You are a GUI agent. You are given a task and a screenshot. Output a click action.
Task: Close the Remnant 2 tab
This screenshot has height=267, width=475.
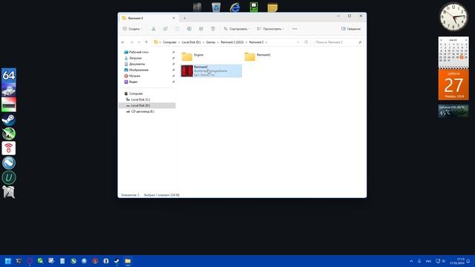[174, 18]
